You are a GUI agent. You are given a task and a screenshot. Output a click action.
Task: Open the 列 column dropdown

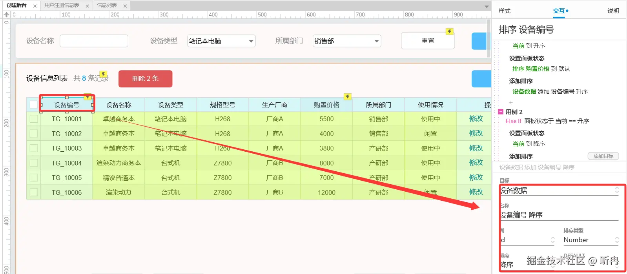tap(527, 240)
